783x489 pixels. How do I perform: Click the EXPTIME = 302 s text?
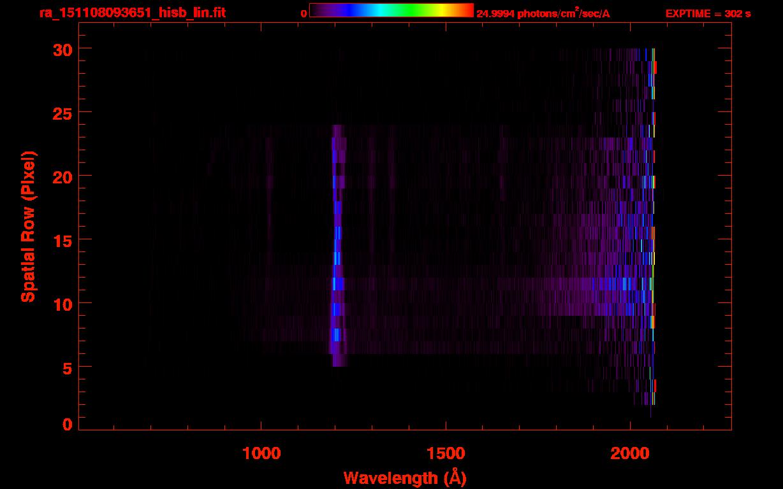(708, 13)
